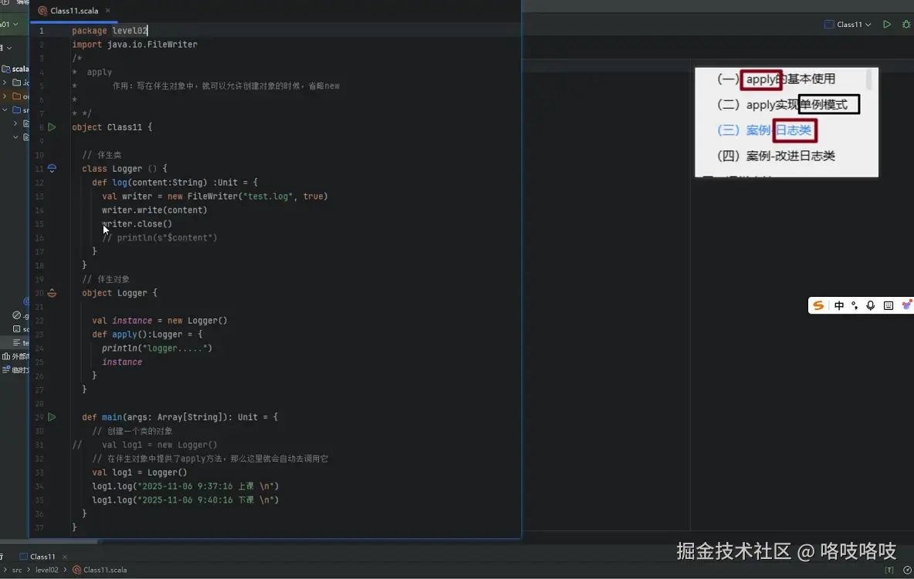The image size is (914, 579).
Task: Close the Class11 run tab in the bottom panel
Action: click(65, 557)
